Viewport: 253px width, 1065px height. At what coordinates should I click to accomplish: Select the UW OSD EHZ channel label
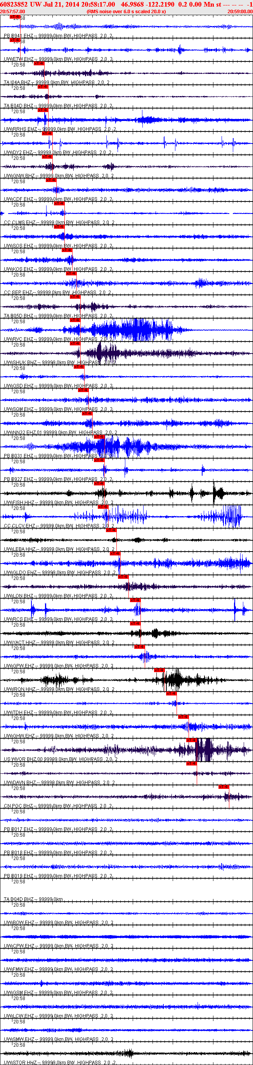coord(19,386)
